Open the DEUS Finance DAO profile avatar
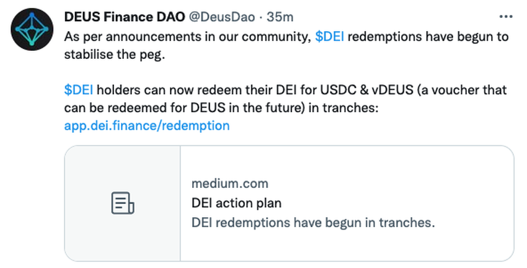Image resolution: width=527 pixels, height=268 pixels. click(x=30, y=31)
